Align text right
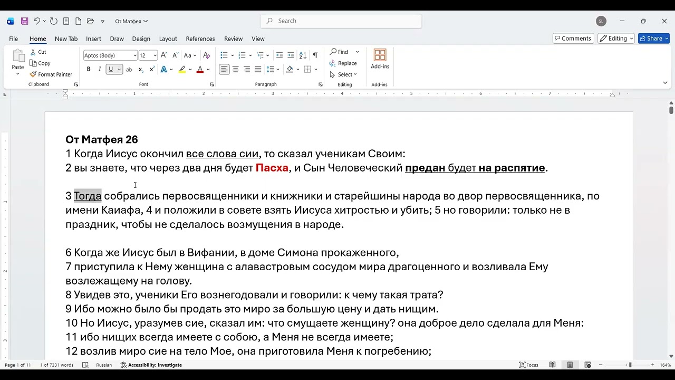This screenshot has height=380, width=675. pyautogui.click(x=247, y=69)
